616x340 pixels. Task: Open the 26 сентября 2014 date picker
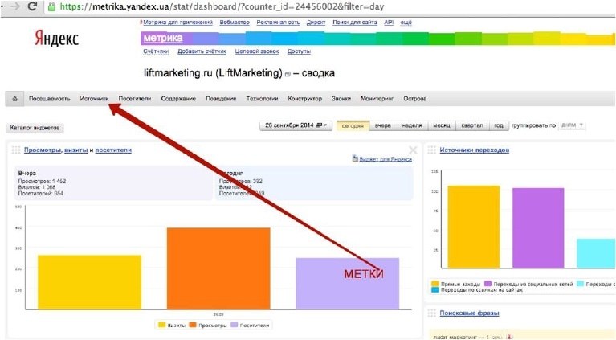295,125
